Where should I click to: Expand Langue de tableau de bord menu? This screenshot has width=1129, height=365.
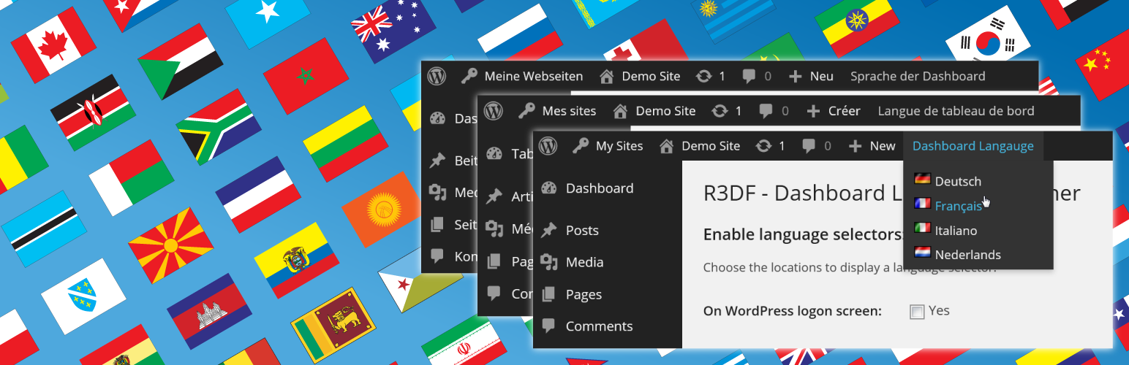(x=956, y=111)
